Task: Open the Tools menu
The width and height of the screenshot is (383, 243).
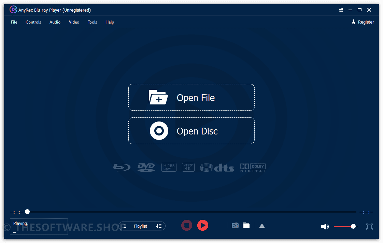Action: [x=92, y=22]
